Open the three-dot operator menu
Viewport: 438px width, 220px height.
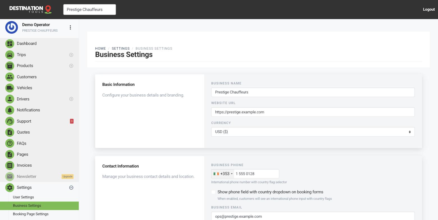(x=70, y=27)
